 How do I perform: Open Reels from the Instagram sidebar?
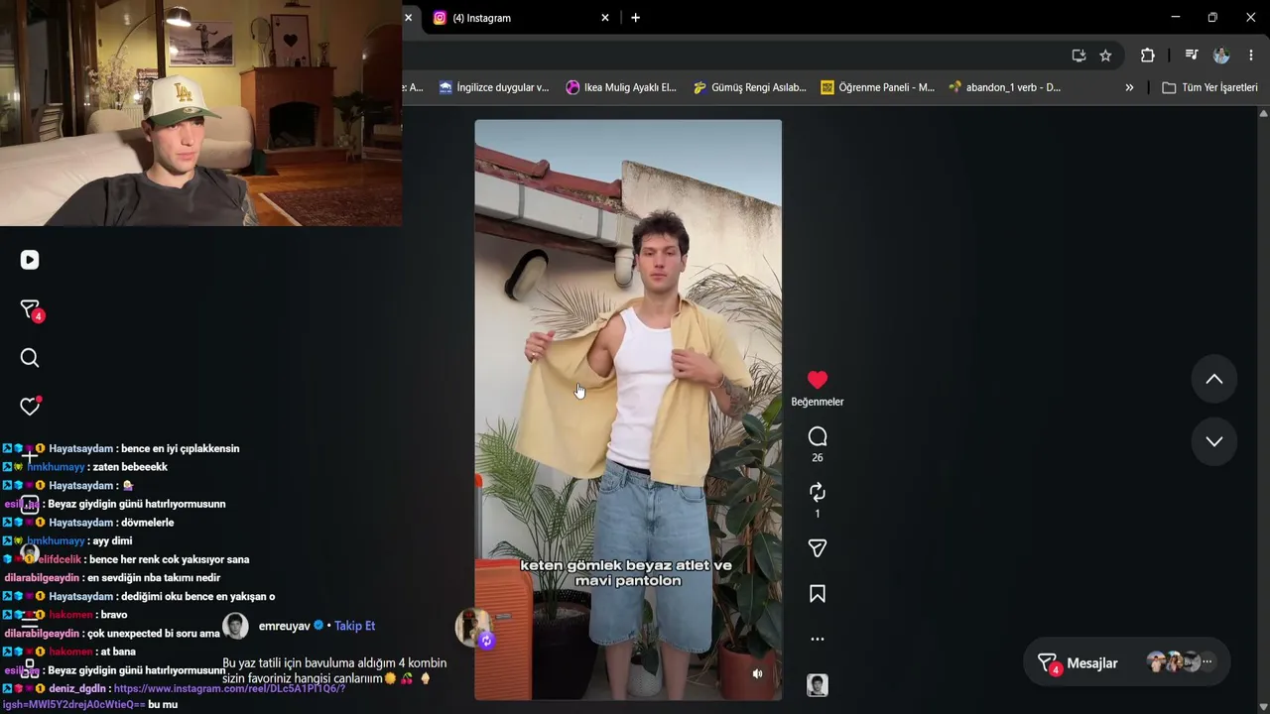pos(30,260)
